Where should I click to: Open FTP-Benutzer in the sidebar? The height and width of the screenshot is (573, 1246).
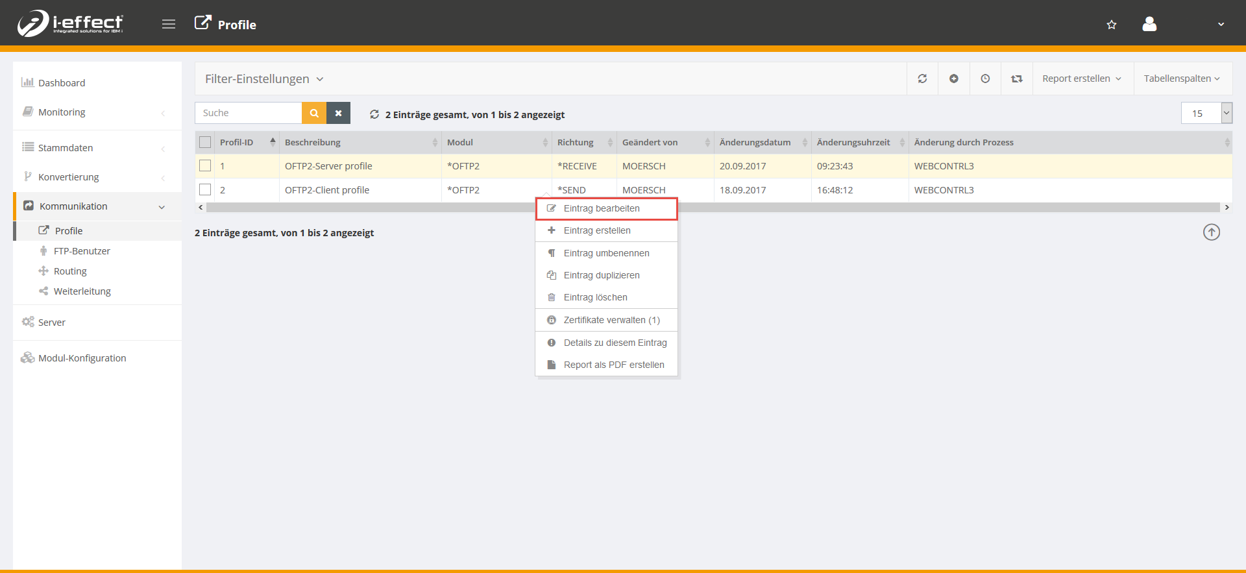(82, 251)
